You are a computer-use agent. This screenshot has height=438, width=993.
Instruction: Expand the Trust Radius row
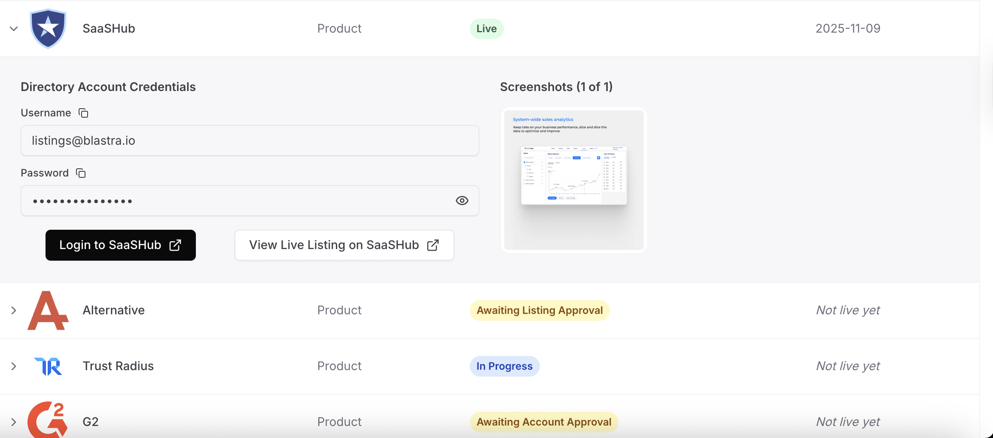[14, 366]
